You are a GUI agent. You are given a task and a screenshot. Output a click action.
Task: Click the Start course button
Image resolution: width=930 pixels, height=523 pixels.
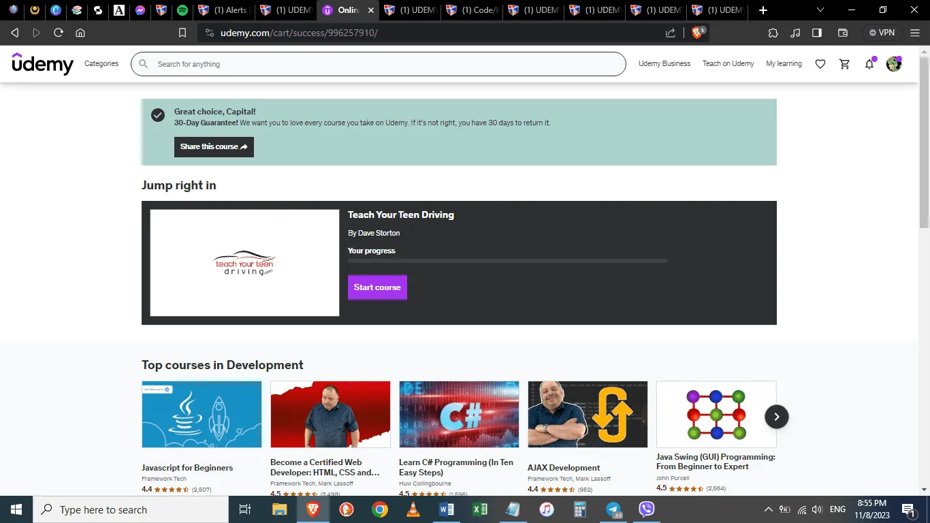tap(377, 287)
